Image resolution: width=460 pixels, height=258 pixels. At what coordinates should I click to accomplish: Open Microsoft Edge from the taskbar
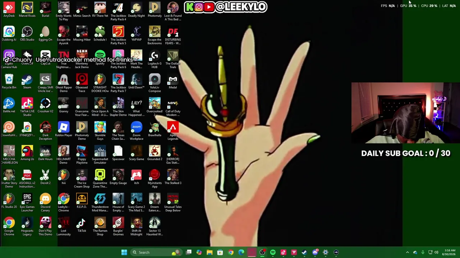click(x=241, y=252)
